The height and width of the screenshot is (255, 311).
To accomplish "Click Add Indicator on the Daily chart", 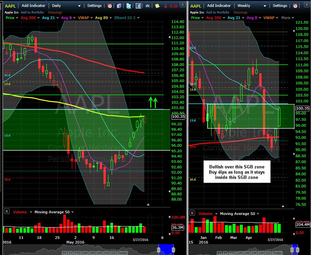I will [x=33, y=6].
